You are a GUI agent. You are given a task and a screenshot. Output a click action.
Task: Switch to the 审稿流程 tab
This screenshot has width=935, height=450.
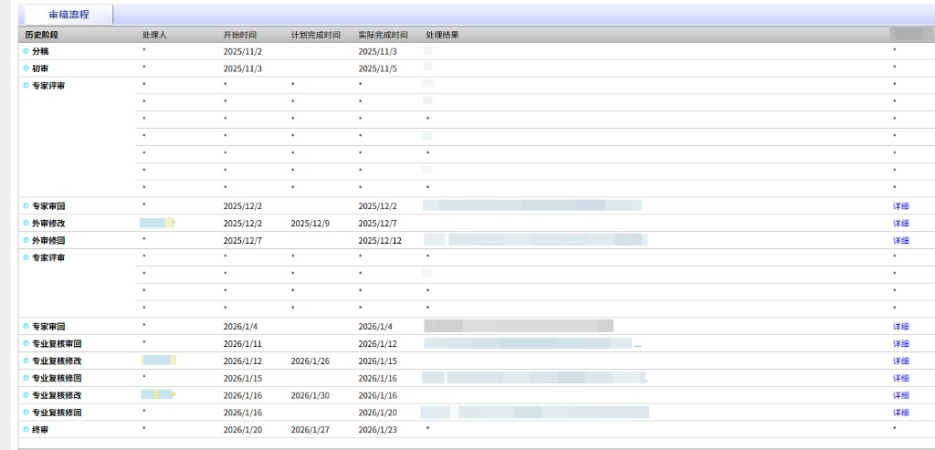pos(68,15)
